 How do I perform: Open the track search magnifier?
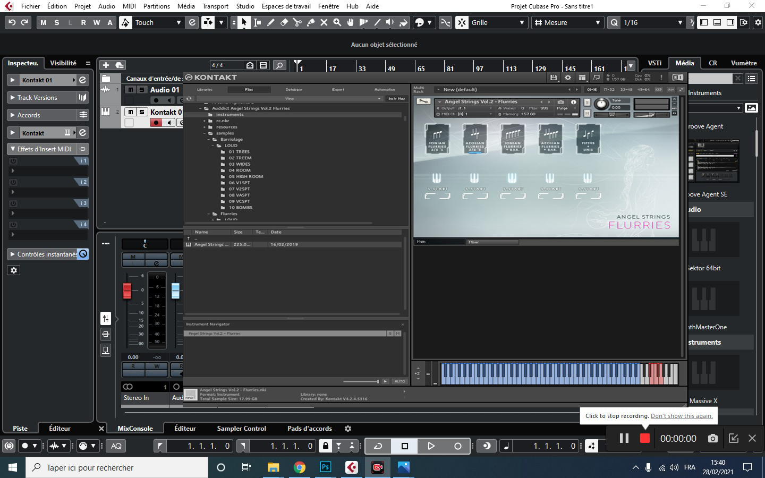click(279, 65)
